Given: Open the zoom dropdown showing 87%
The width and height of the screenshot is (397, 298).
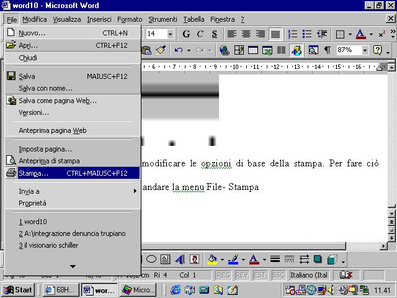Looking at the screenshot, I should (365, 50).
